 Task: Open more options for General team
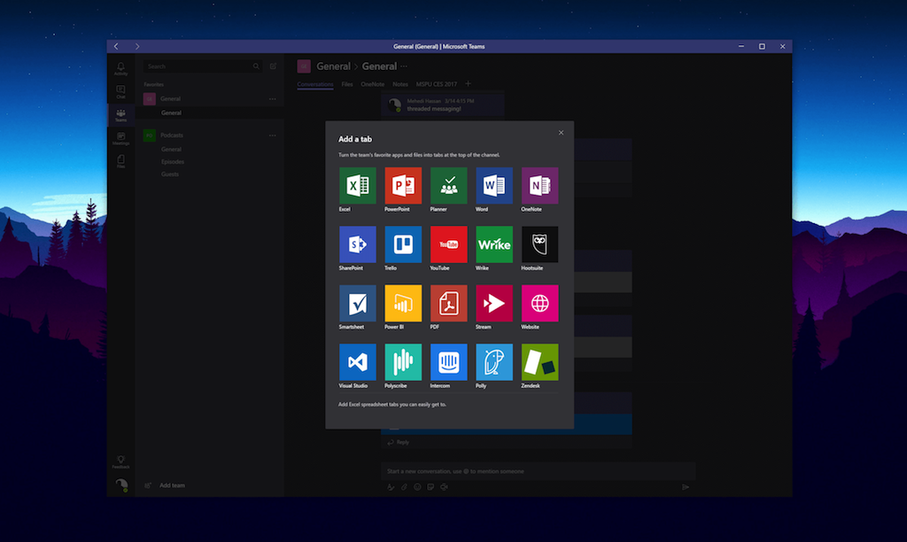click(x=272, y=99)
